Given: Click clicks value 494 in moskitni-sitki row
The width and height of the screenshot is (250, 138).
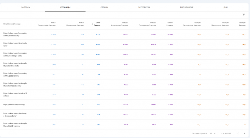Looking at the screenshot, I should [54, 84].
